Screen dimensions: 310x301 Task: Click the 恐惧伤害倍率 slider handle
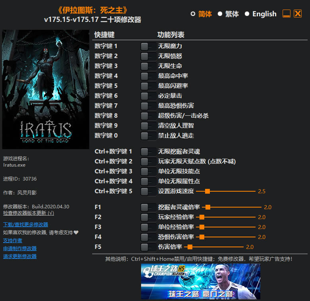(202, 237)
